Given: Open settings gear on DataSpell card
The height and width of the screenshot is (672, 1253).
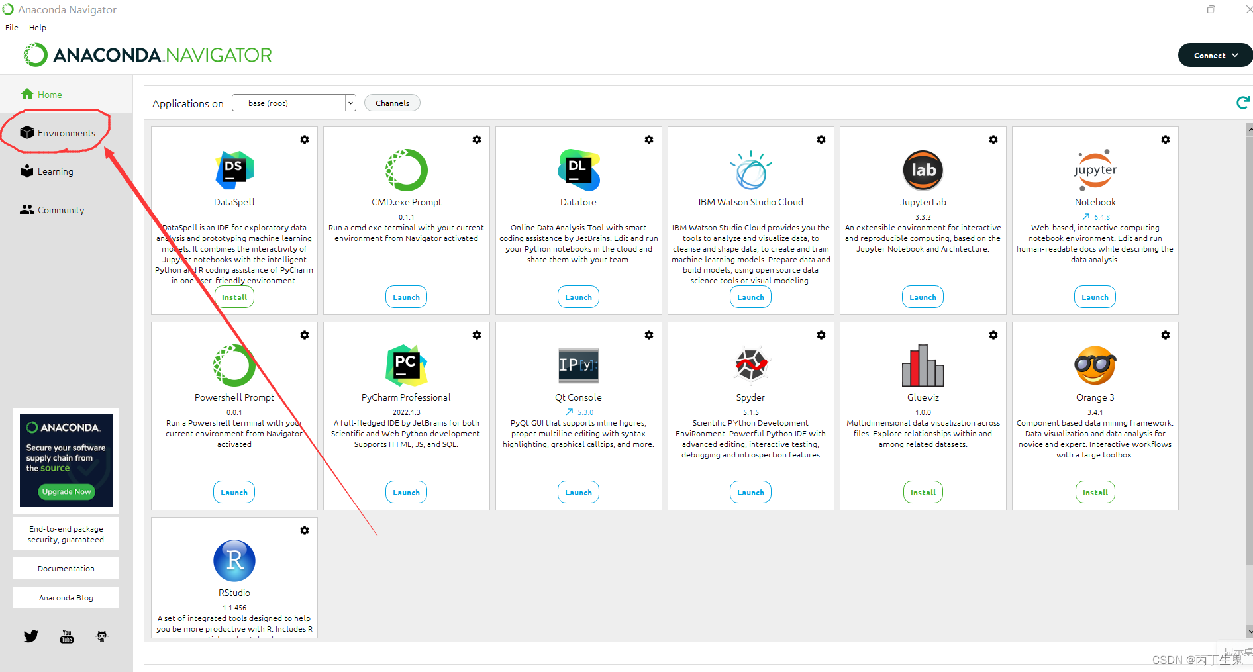Looking at the screenshot, I should point(305,140).
